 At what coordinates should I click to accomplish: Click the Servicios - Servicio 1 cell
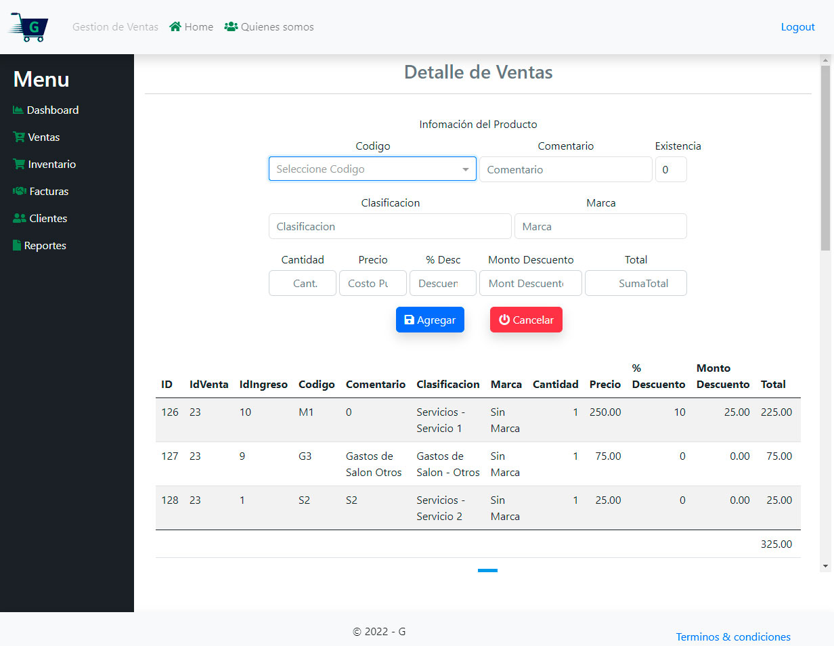[441, 420]
